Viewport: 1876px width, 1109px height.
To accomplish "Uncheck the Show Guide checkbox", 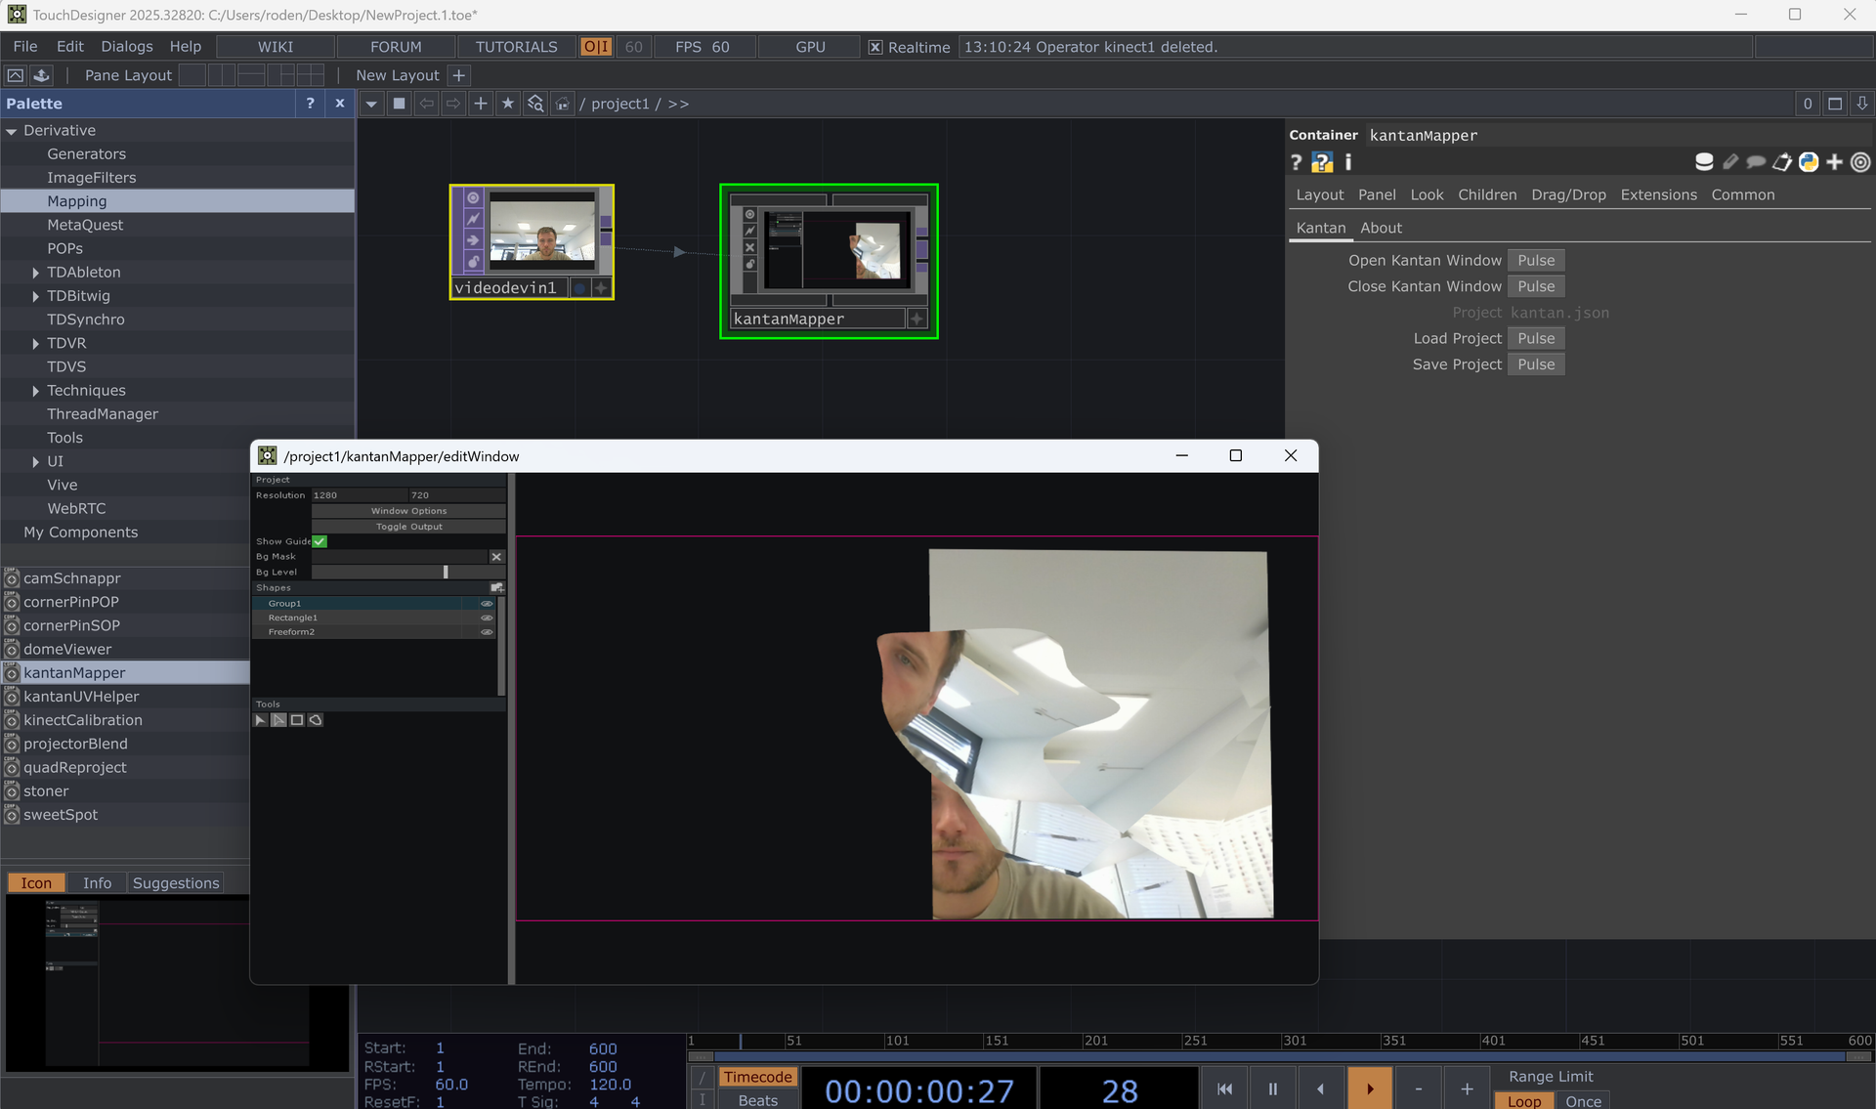I will [320, 541].
